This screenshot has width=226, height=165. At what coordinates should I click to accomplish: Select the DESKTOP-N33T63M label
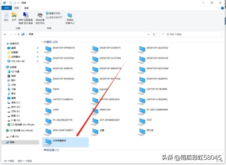(157, 68)
